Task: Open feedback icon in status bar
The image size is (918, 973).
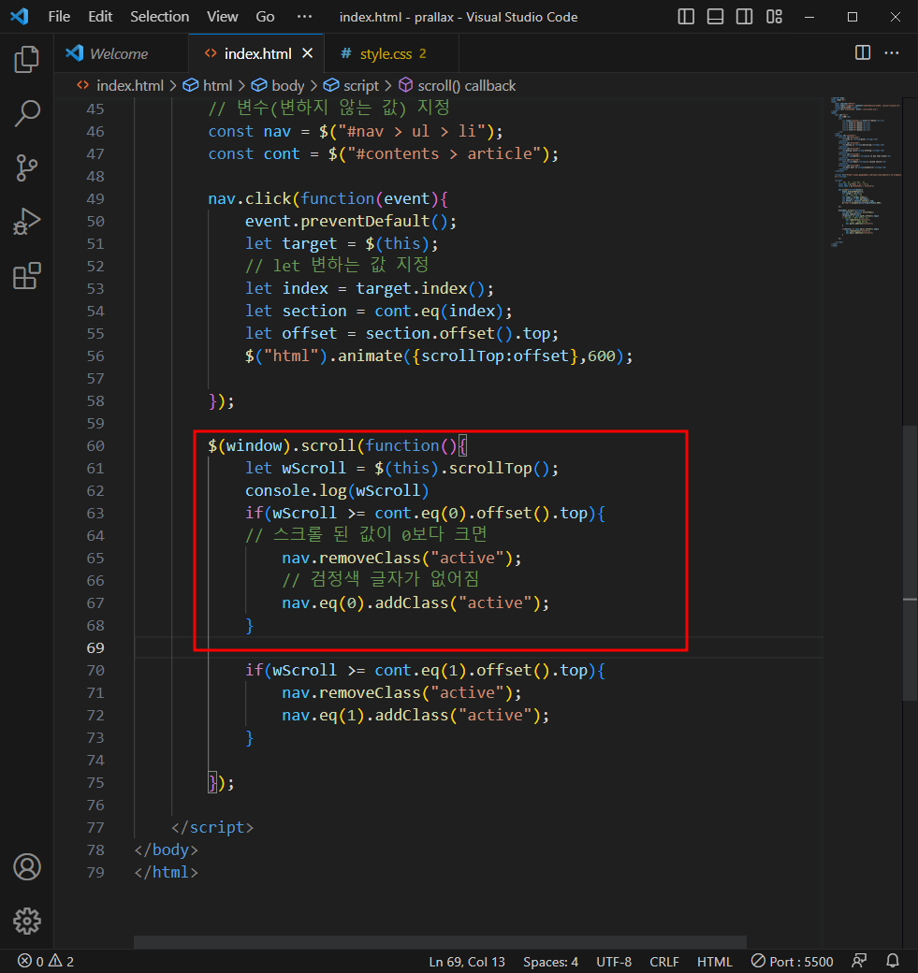Action: click(859, 961)
